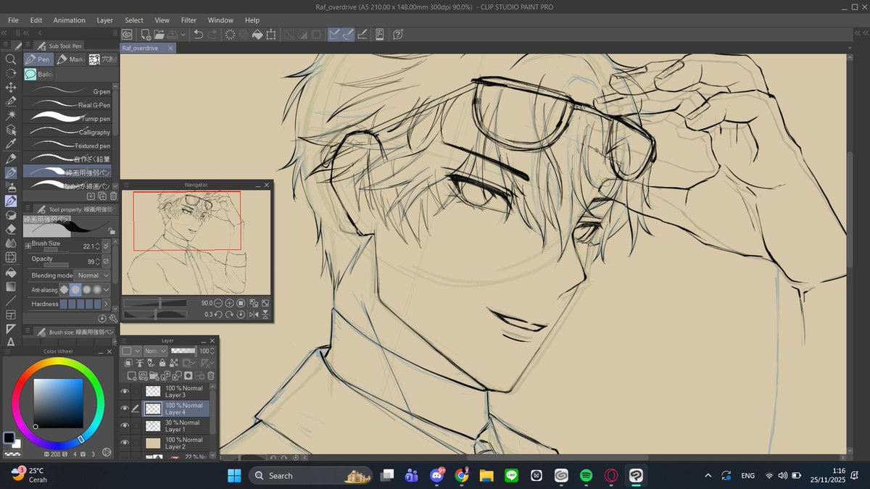Screen dimensions: 870x489
Task: Tick the checkbox beside Layer 3's thumbnail
Action: (136, 391)
